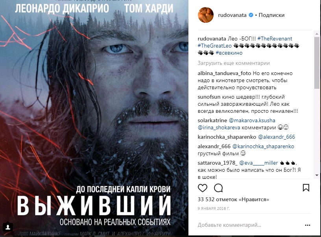Open rudovanata profile avatar

(x=205, y=15)
